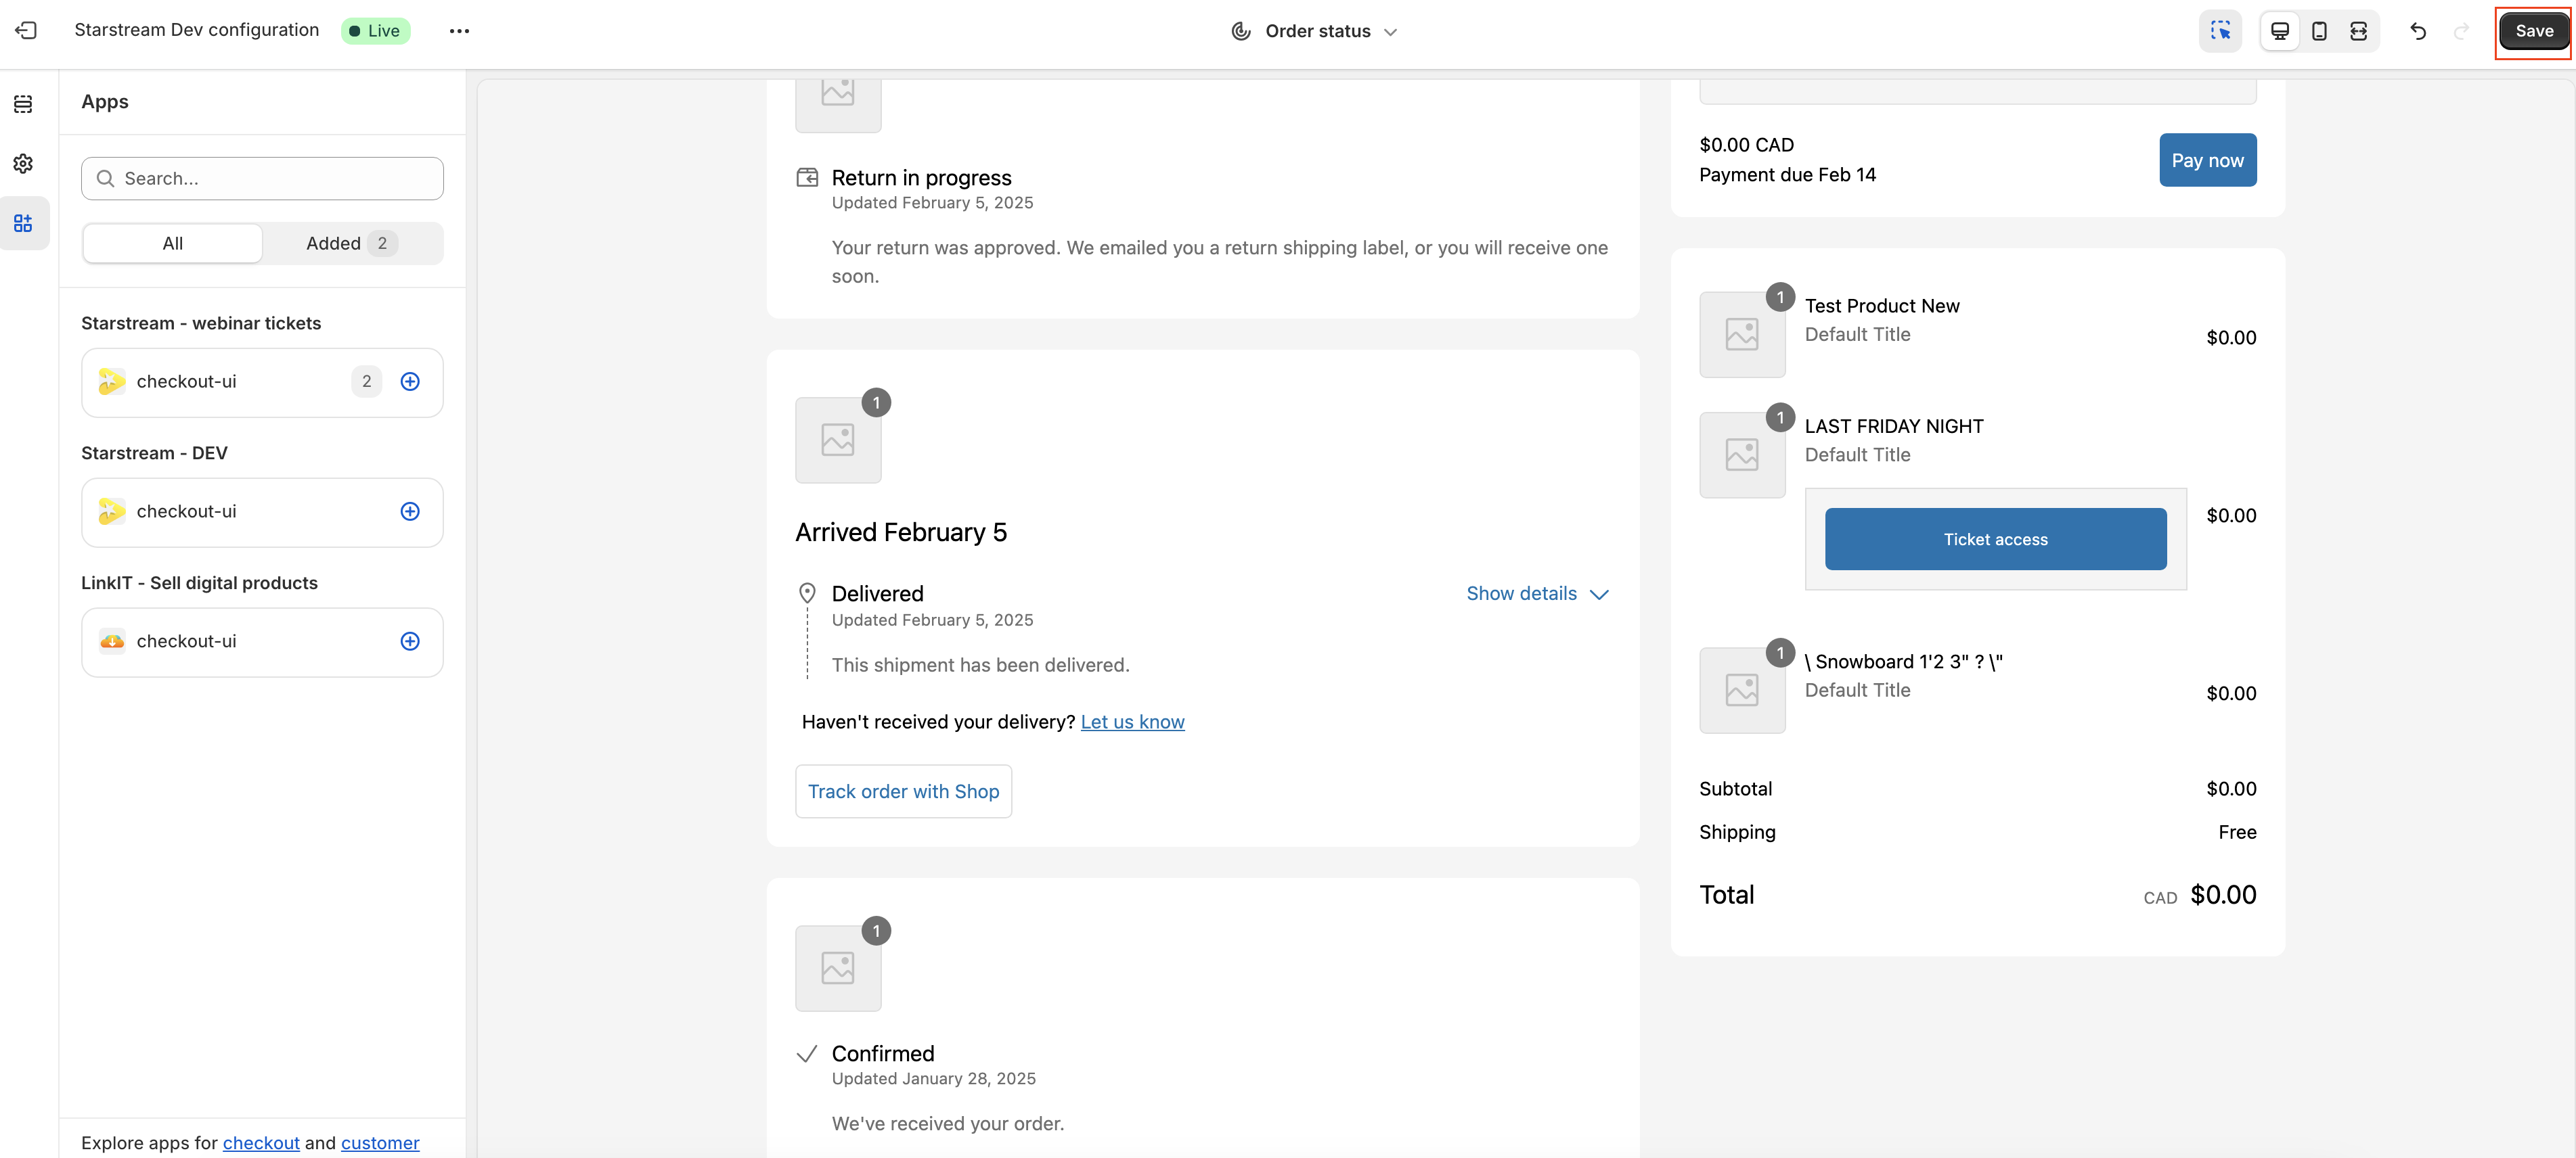Open the three-dot more actions menu
Image resolution: width=2576 pixels, height=1158 pixels.
pos(459,31)
